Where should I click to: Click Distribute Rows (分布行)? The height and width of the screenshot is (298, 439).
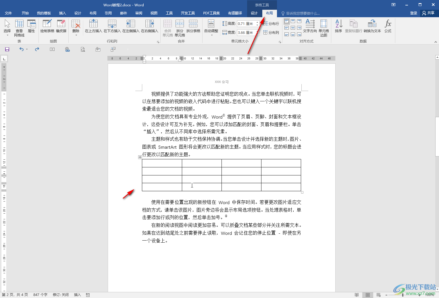tap(271, 24)
